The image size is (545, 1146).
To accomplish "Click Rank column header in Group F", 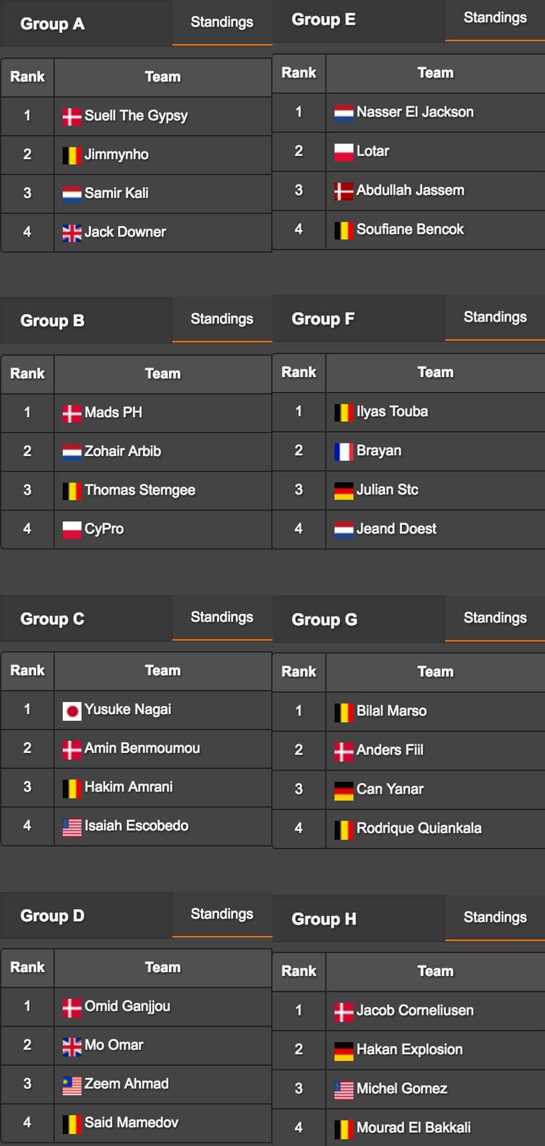I will tap(299, 372).
